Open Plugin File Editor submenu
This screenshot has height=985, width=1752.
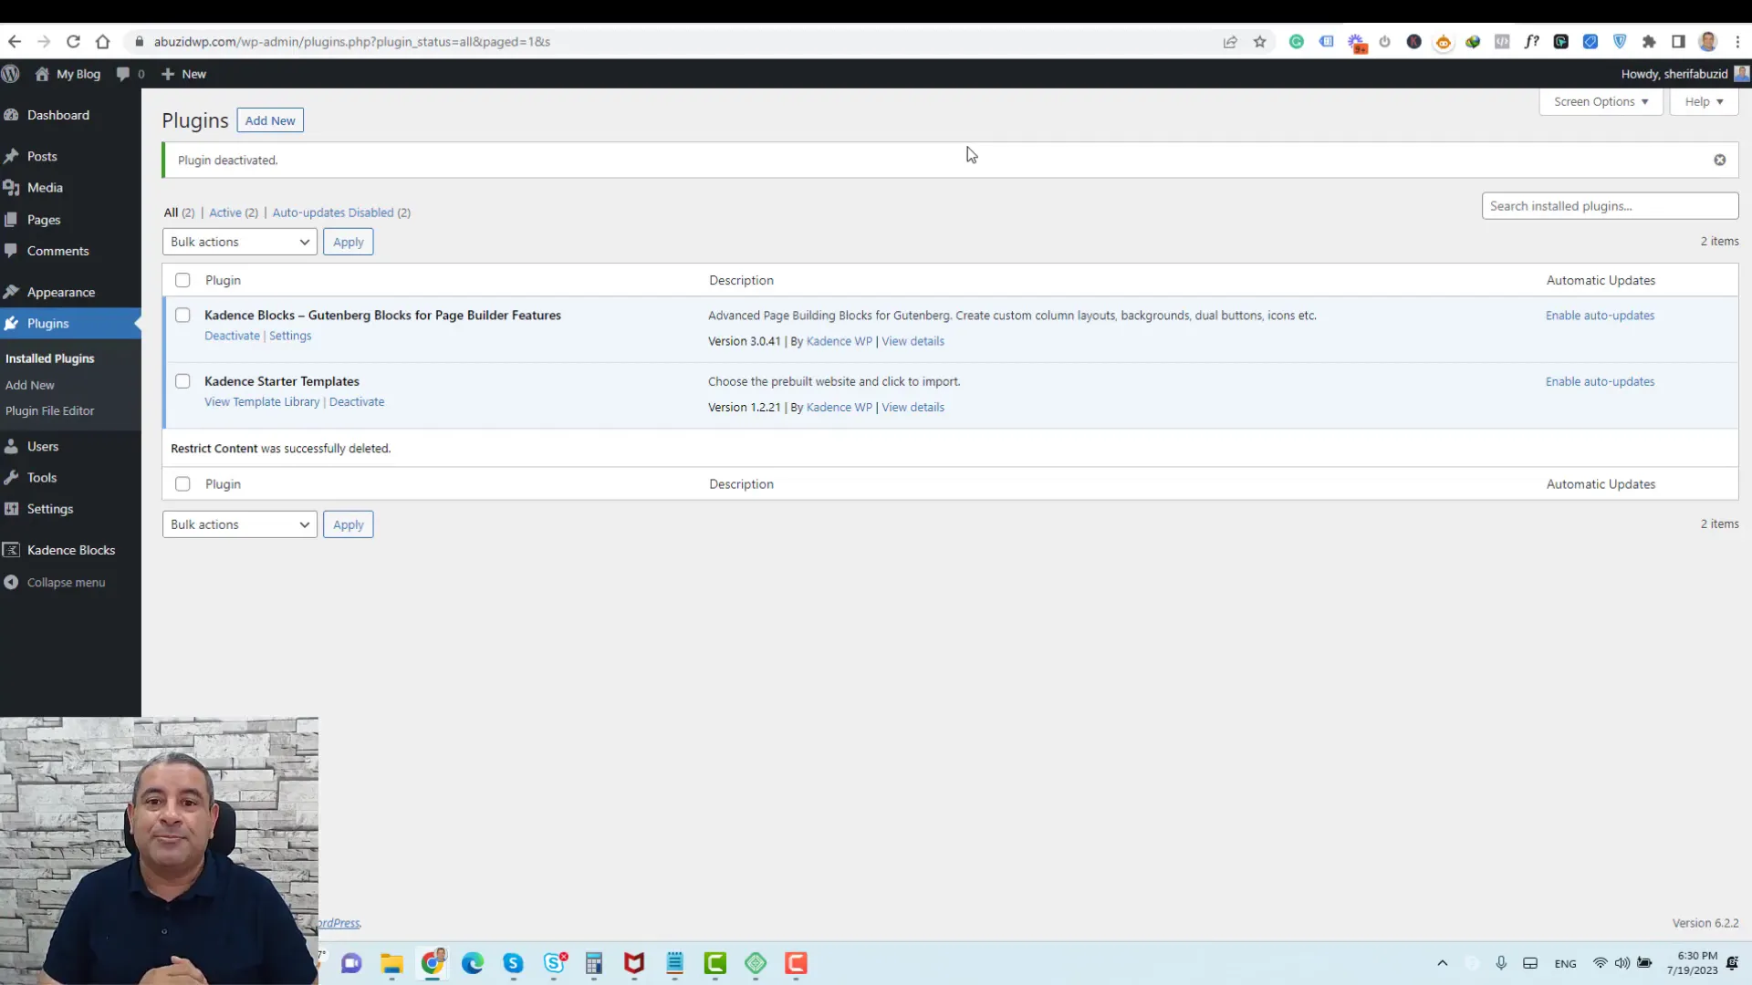coord(50,411)
